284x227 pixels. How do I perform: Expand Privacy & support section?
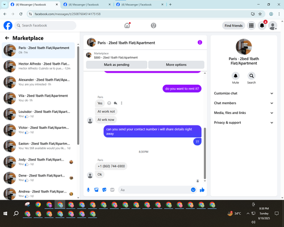(x=244, y=123)
